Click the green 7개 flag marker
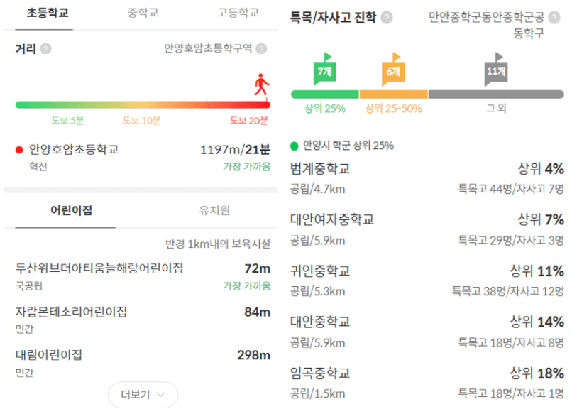Screen dimensions: 572x409 324,71
